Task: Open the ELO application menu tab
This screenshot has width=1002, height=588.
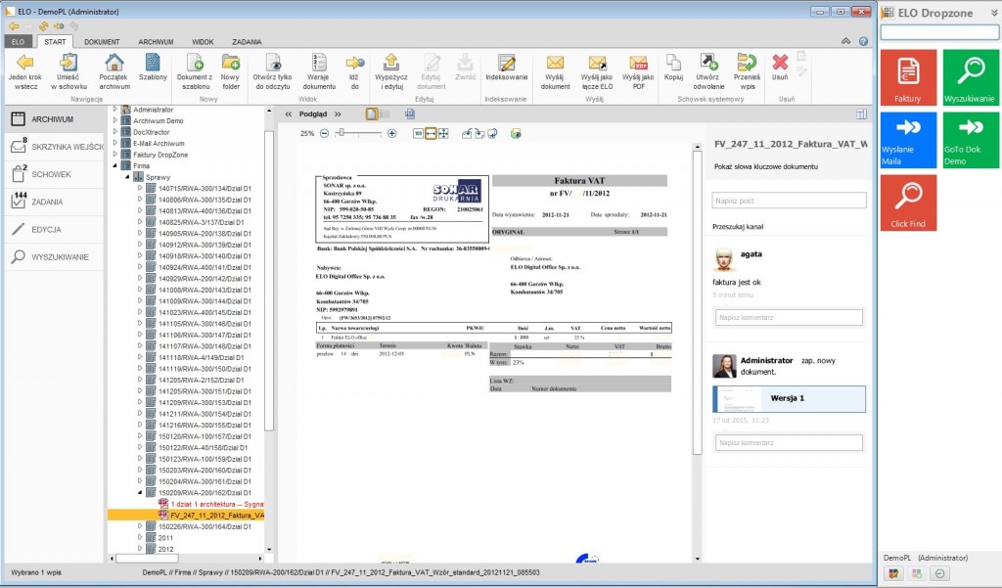Action: tap(18, 41)
